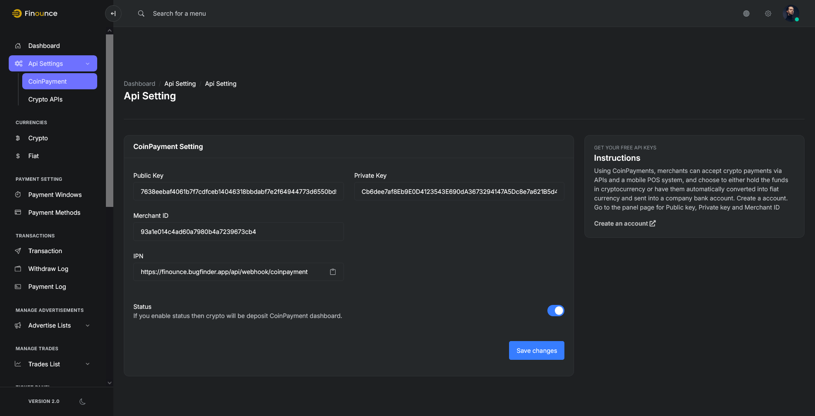The width and height of the screenshot is (815, 416).
Task: Click the sidebar scrollbar thumb
Action: [109, 121]
